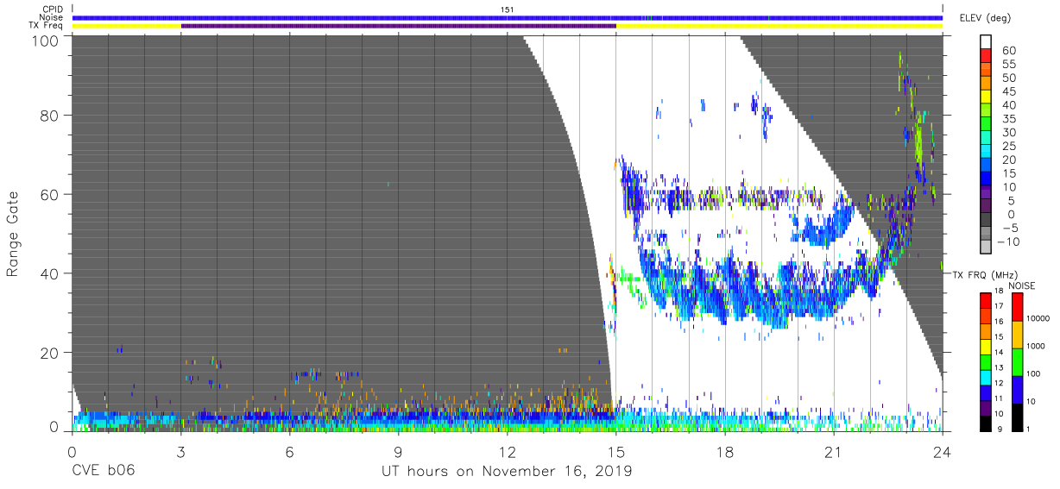
Task: Click the black 1–10 NOISE colorbar segment
Action: coord(1016,417)
